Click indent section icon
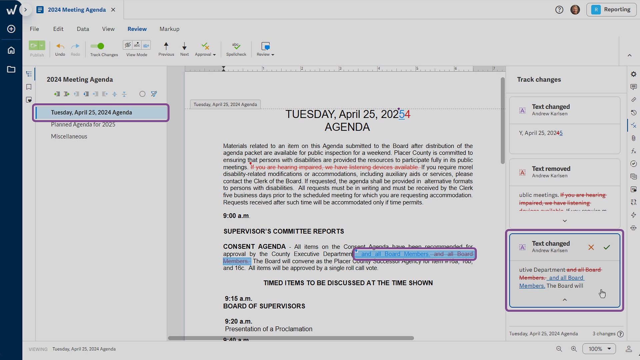 [105, 94]
